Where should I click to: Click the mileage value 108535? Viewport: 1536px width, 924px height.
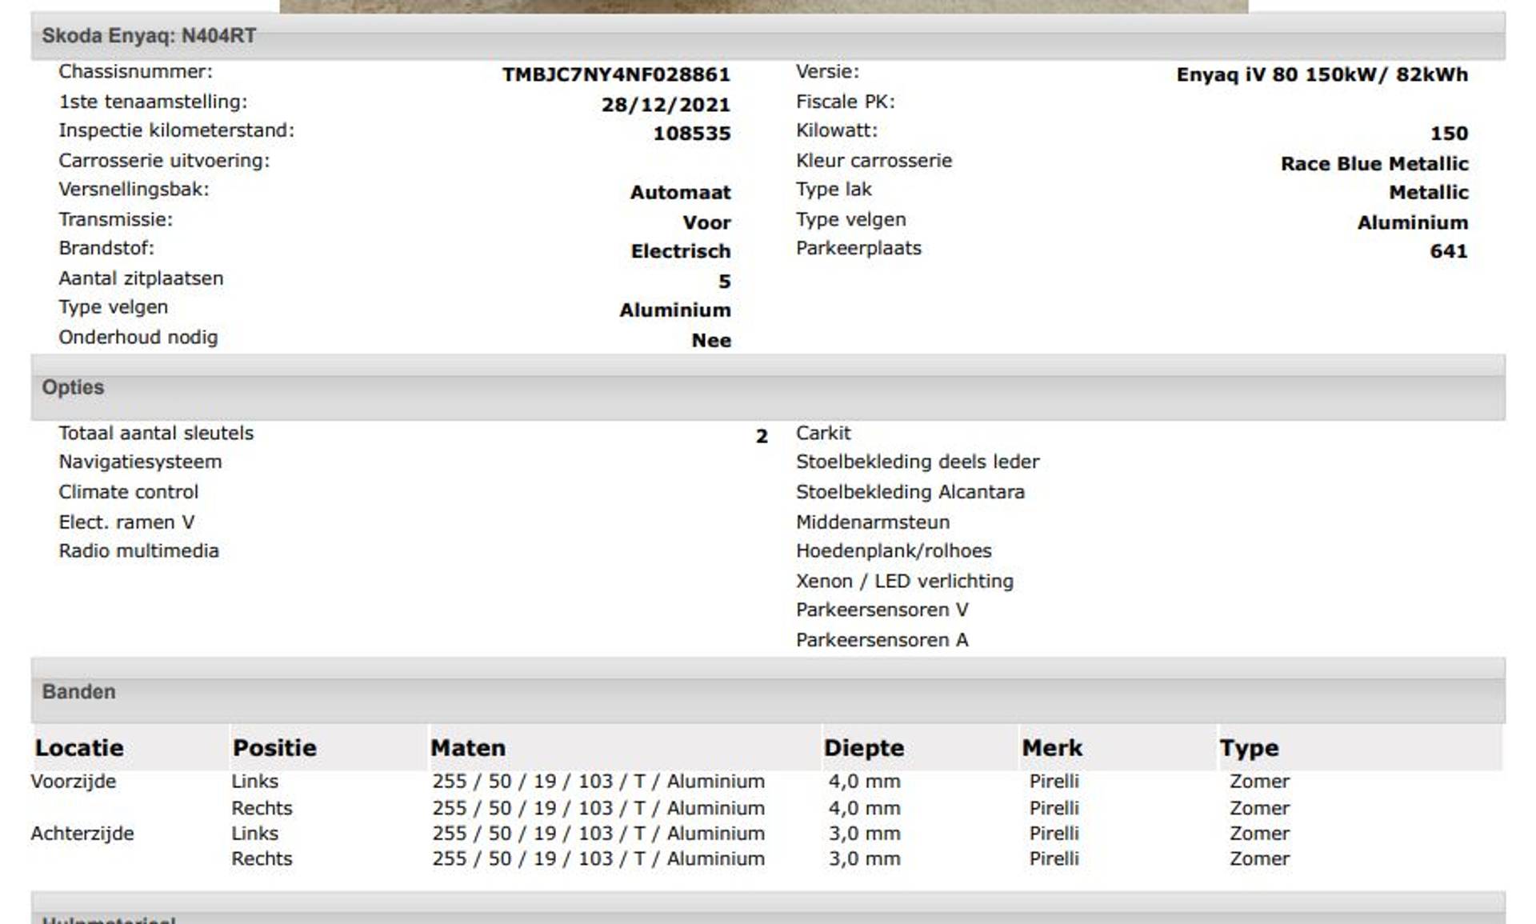point(691,134)
